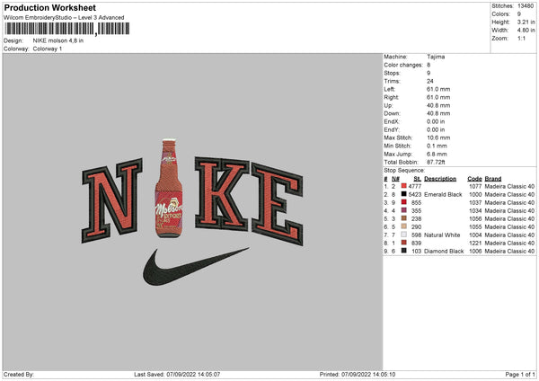Click the tan swatch with code 1055
539x381 pixels.
point(403,226)
